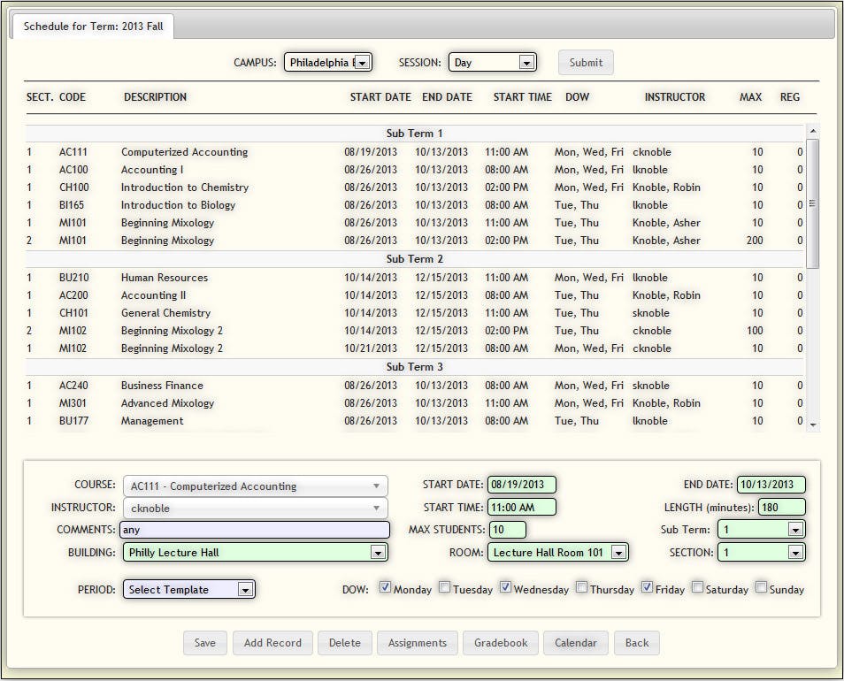Screen dimensions: 844x681
Task: Check the Sunday checkbox
Action: pyautogui.click(x=761, y=587)
